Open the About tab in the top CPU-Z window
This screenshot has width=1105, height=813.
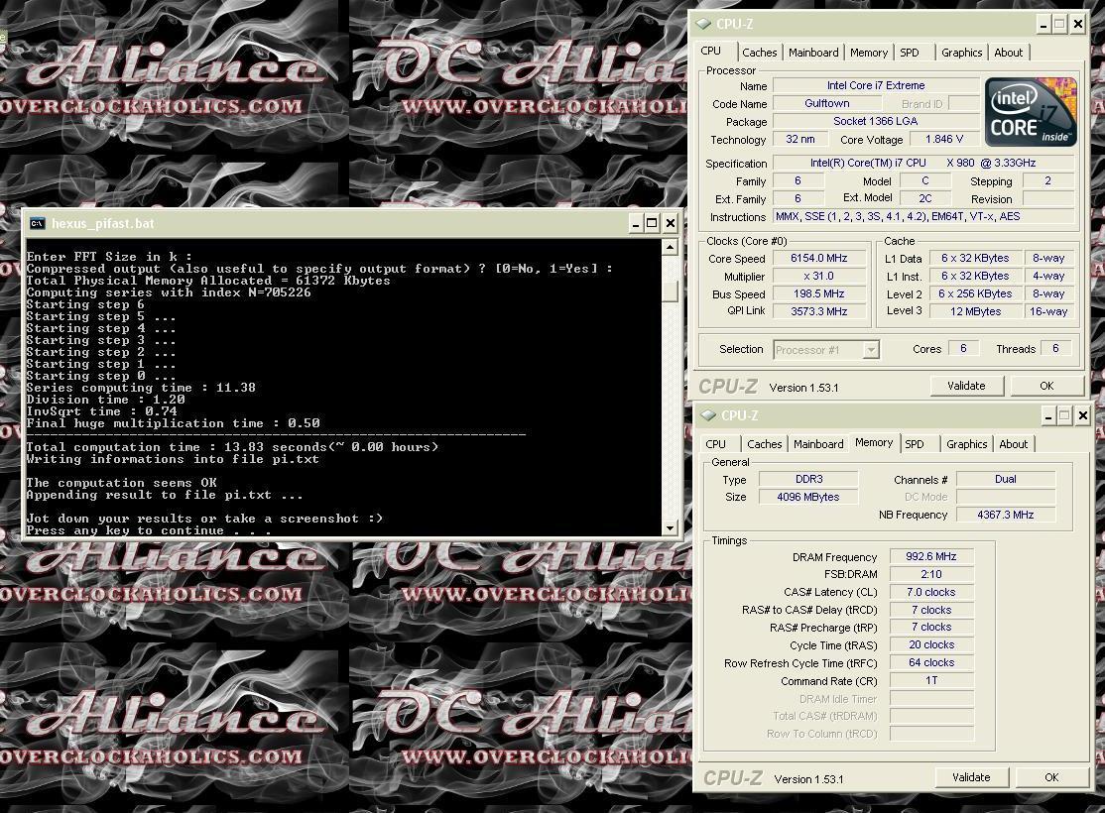(x=1009, y=53)
